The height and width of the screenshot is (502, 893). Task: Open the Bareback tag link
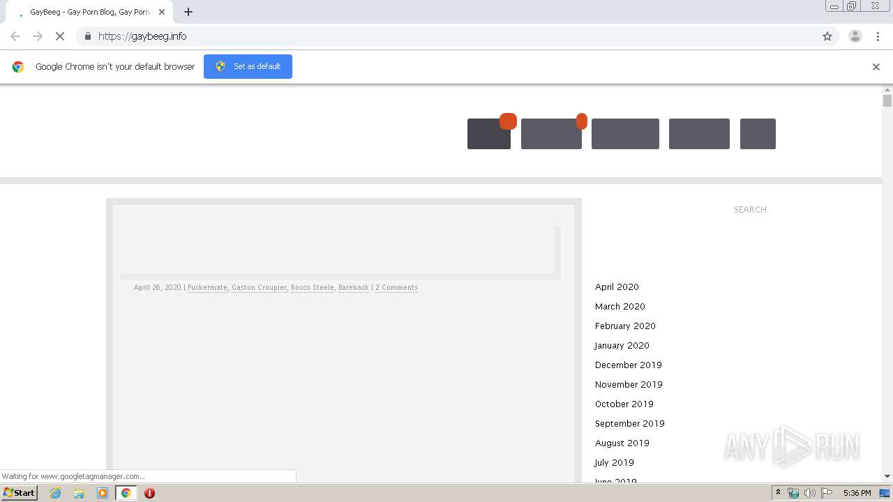[x=354, y=287]
